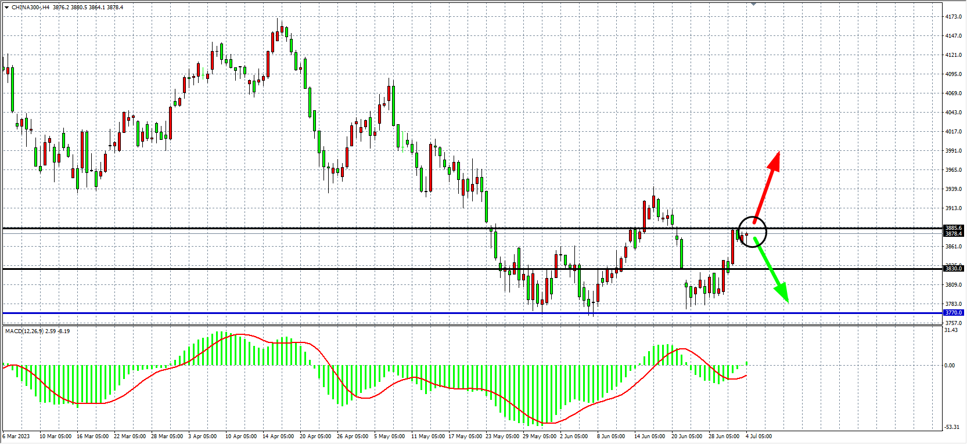Click the 3830.0 horizontal line price label
Viewport: 967px width, 444px height.
click(953, 269)
